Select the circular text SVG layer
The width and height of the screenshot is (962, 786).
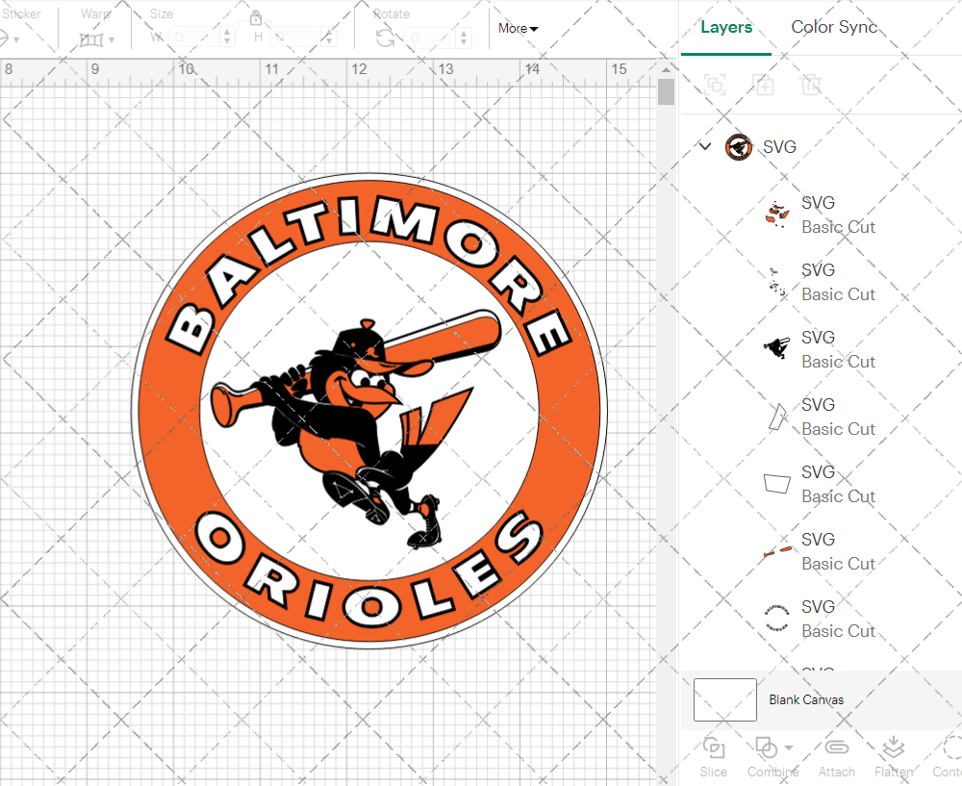(776, 619)
